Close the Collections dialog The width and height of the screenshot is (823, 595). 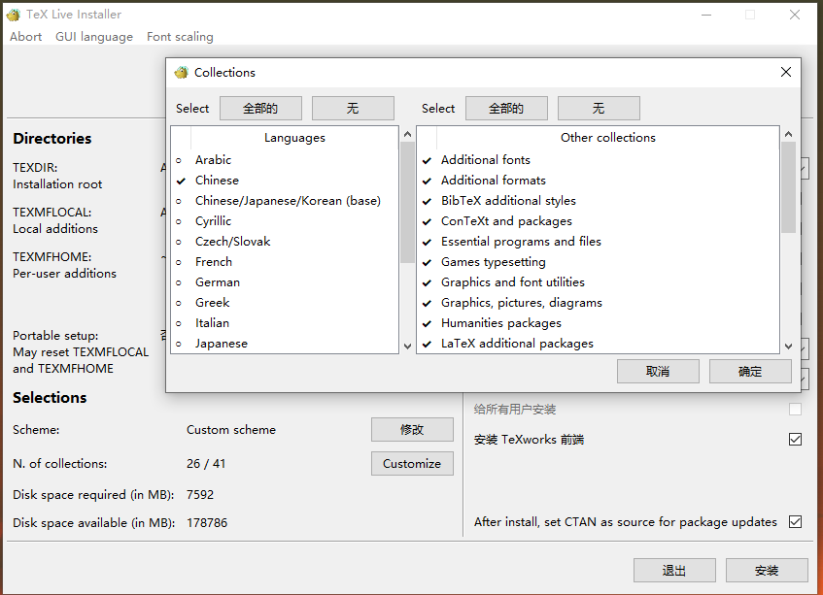[x=786, y=72]
